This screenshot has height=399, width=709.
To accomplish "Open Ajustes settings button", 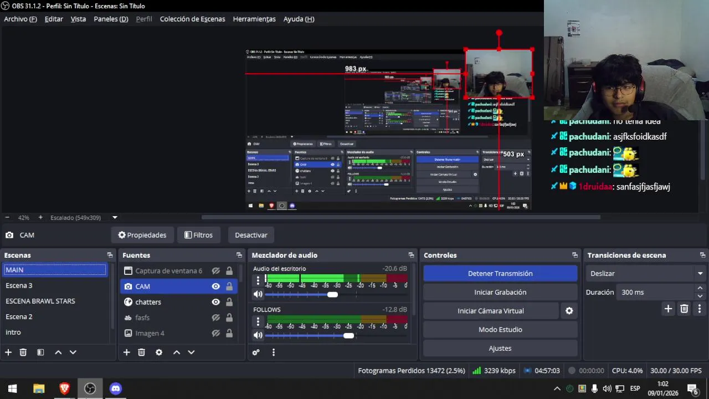I will pos(500,349).
